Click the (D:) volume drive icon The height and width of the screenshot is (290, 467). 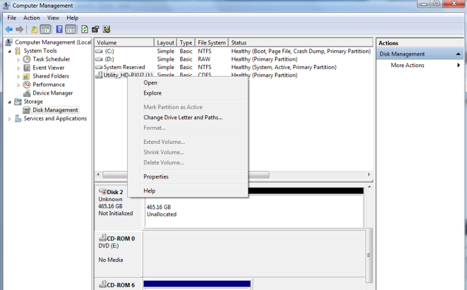click(x=99, y=60)
